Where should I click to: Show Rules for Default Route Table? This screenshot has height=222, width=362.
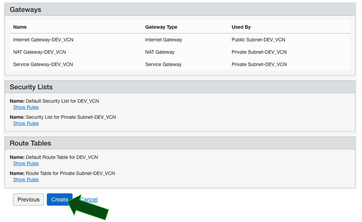click(26, 163)
